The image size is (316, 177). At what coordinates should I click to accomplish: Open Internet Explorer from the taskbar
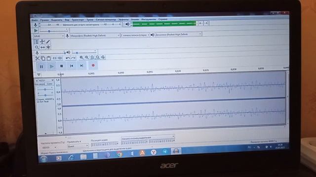pos(71,157)
